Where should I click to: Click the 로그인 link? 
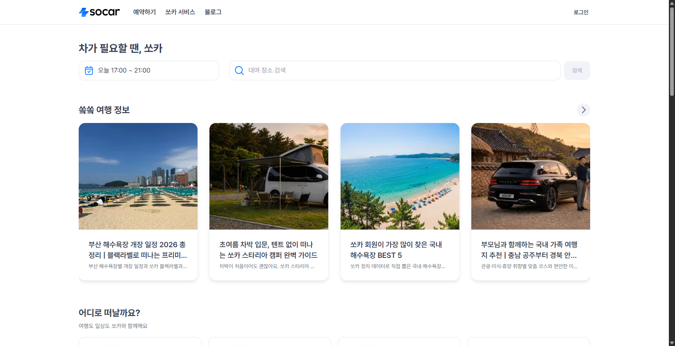[581, 12]
